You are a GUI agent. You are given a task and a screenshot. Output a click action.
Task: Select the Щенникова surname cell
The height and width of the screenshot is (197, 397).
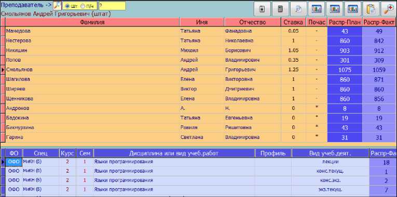click(x=92, y=98)
